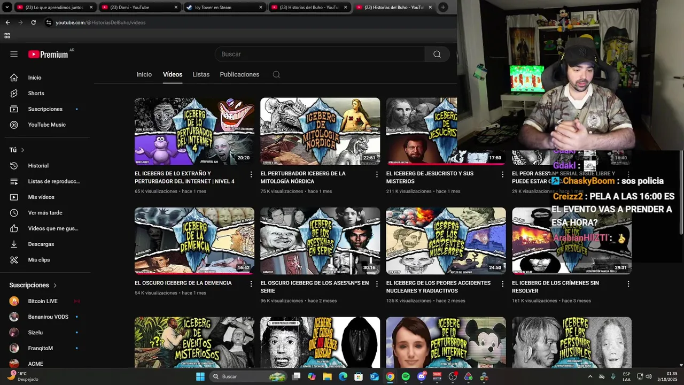Screen dimensions: 684x385
Task: Open Listas de reproducción in sidebar
Action: click(x=46, y=181)
